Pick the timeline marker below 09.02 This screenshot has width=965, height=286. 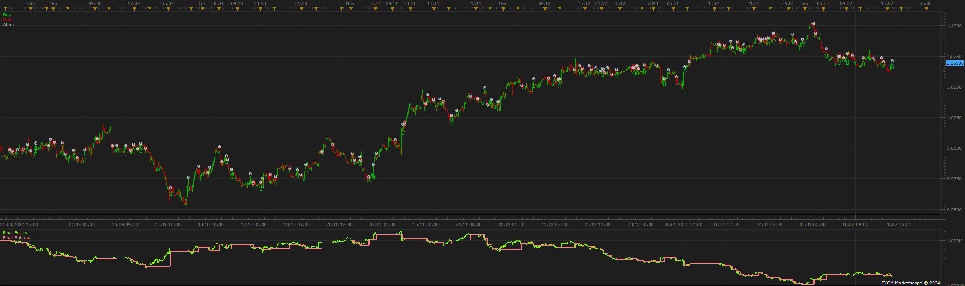(x=846, y=9)
